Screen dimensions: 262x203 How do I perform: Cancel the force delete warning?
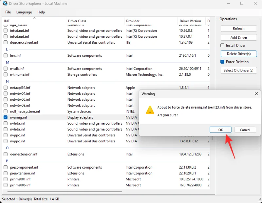245,130
